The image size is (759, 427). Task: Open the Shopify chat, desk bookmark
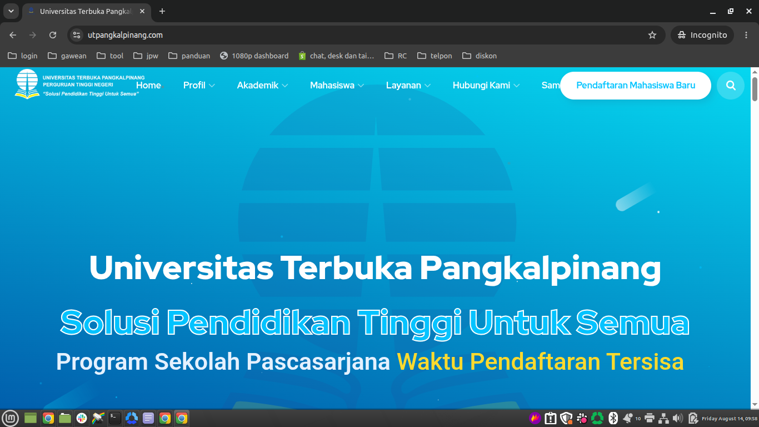[336, 56]
